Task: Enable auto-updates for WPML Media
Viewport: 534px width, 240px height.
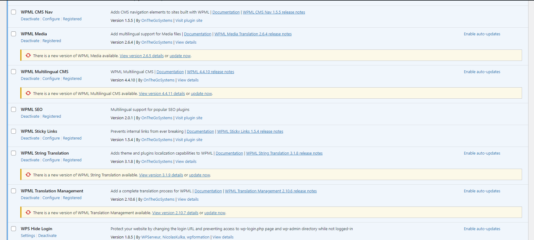Action: click(x=482, y=34)
